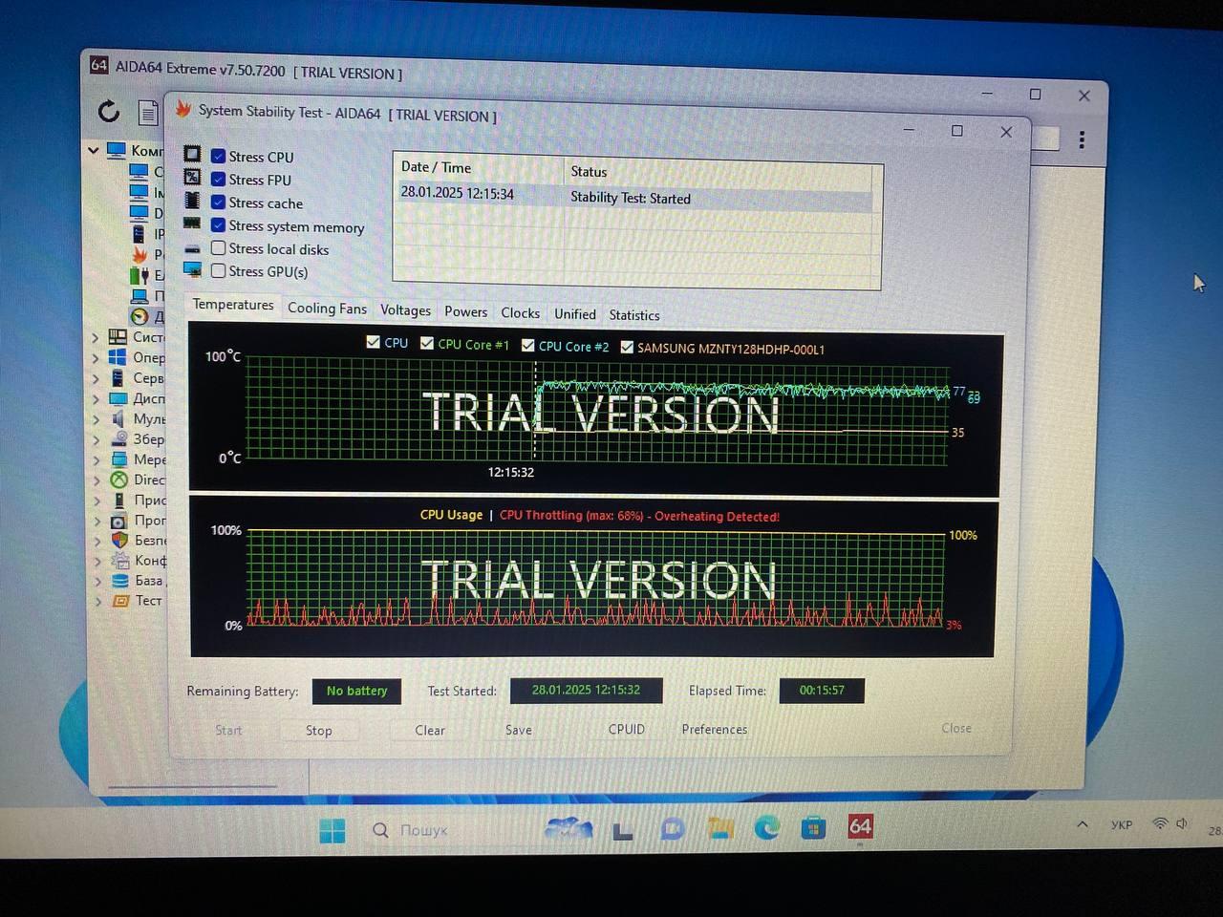
Task: Click the УКР language indicator
Action: click(x=1122, y=824)
